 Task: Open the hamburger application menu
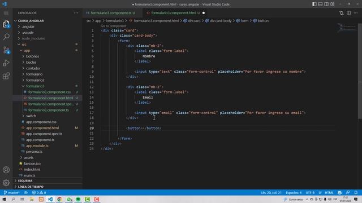point(6,13)
